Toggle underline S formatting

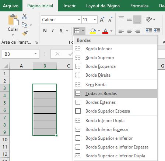61,31
